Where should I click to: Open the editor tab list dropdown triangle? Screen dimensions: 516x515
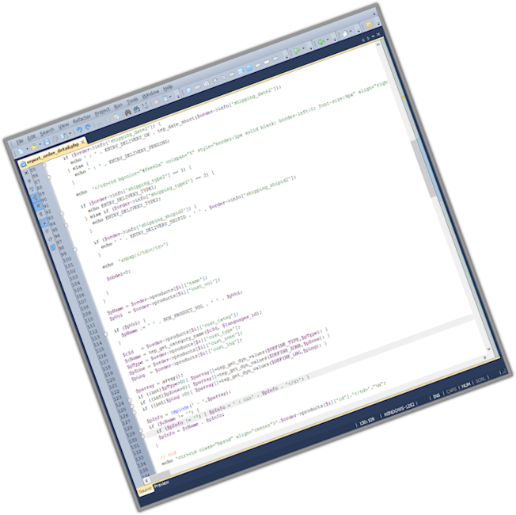click(x=374, y=36)
